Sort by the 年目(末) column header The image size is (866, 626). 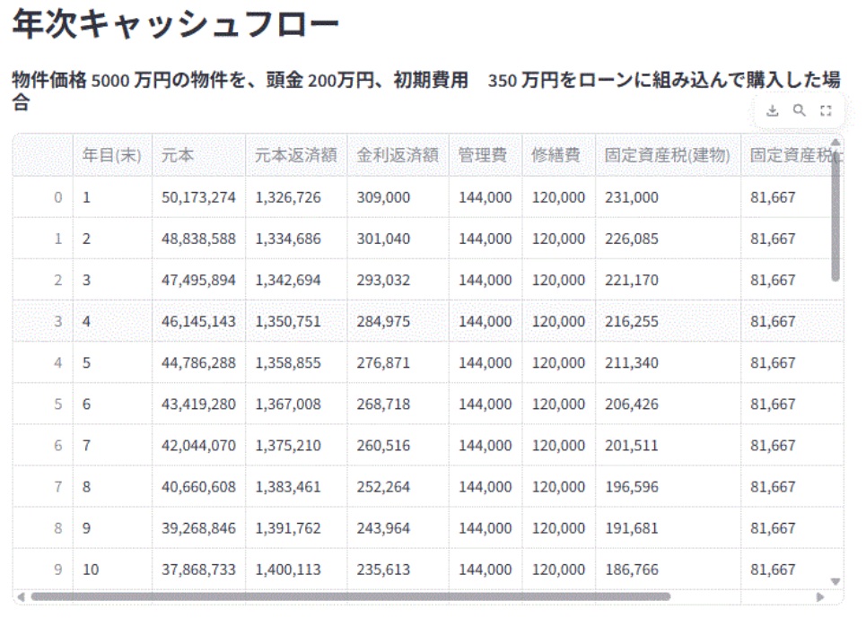pyautogui.click(x=112, y=155)
